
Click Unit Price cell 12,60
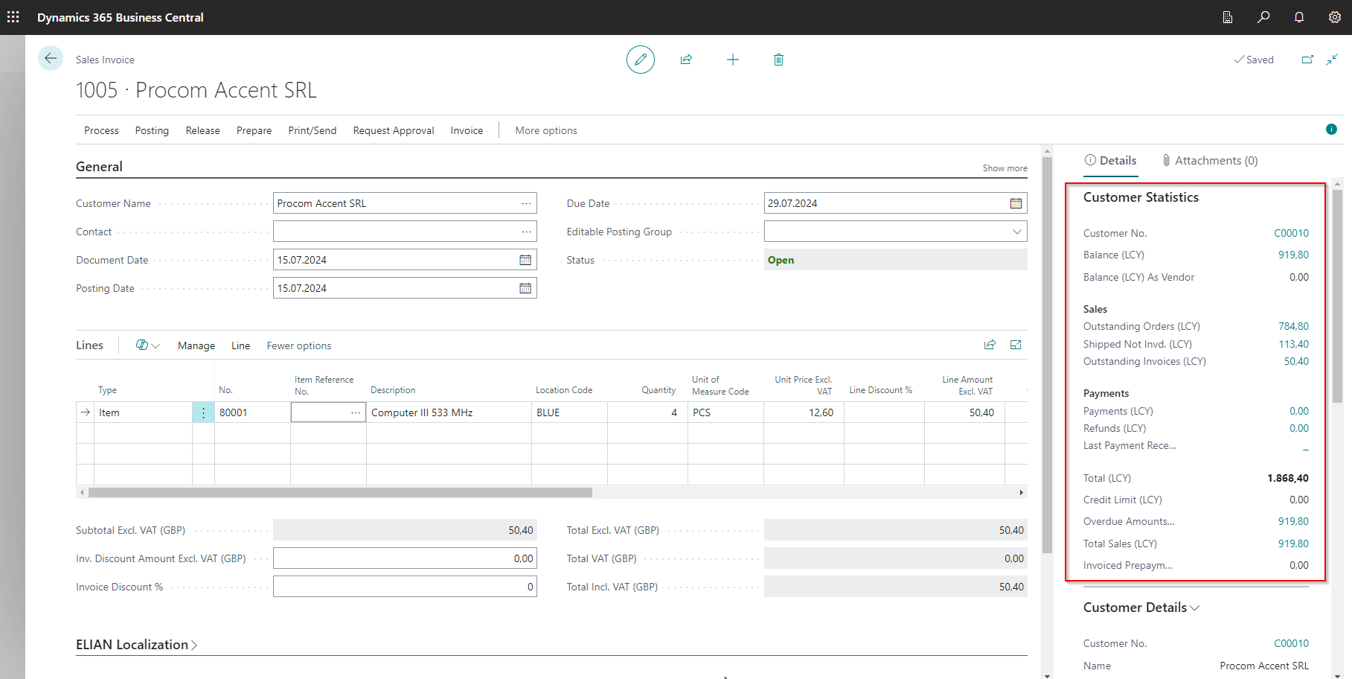tap(804, 412)
